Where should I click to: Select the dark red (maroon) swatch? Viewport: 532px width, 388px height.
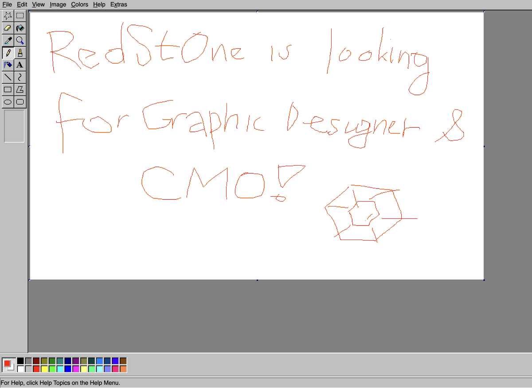pos(36,361)
